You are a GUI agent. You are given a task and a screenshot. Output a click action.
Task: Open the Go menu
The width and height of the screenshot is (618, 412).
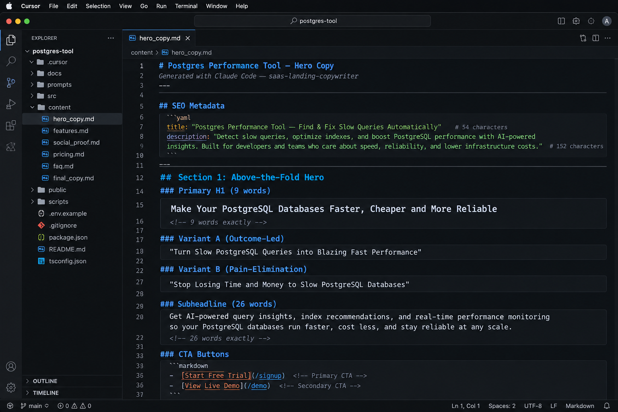point(144,6)
